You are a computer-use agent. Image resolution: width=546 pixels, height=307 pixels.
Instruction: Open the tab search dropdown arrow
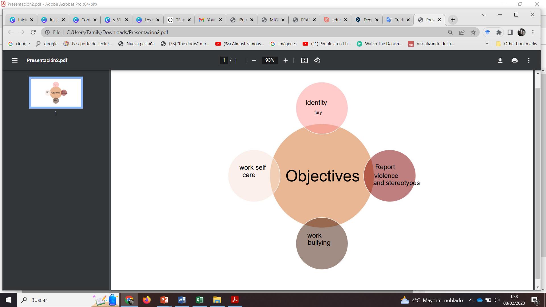[x=484, y=14]
